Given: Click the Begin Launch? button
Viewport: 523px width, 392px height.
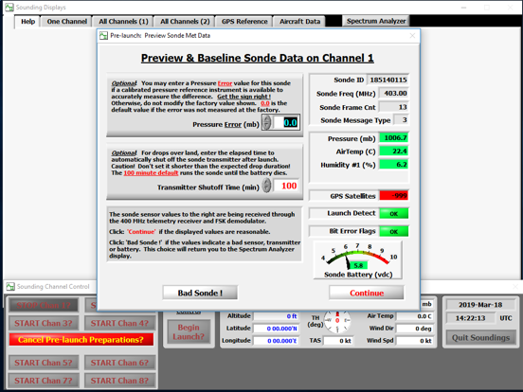Looking at the screenshot, I should pyautogui.click(x=189, y=331).
